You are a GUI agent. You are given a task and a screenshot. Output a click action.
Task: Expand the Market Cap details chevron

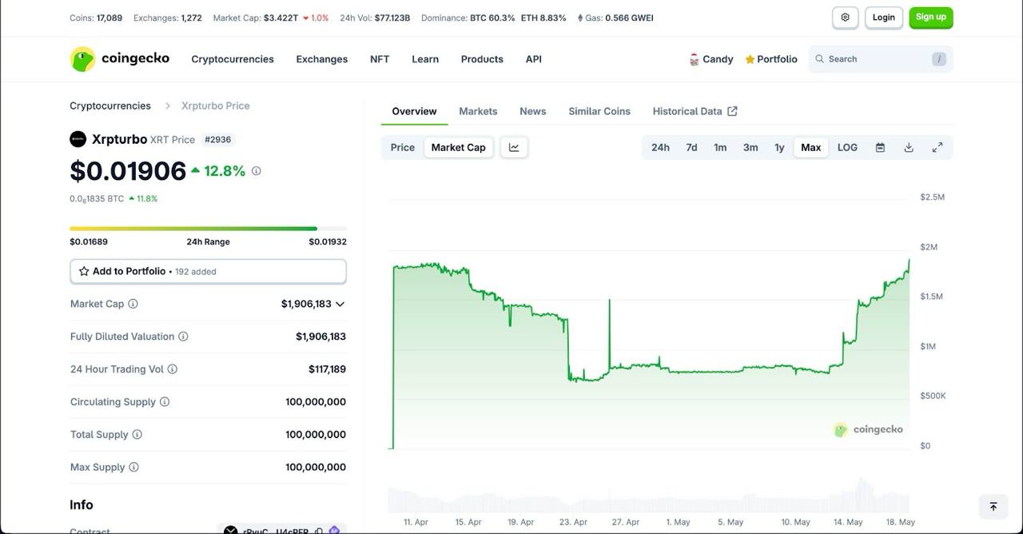(x=340, y=304)
